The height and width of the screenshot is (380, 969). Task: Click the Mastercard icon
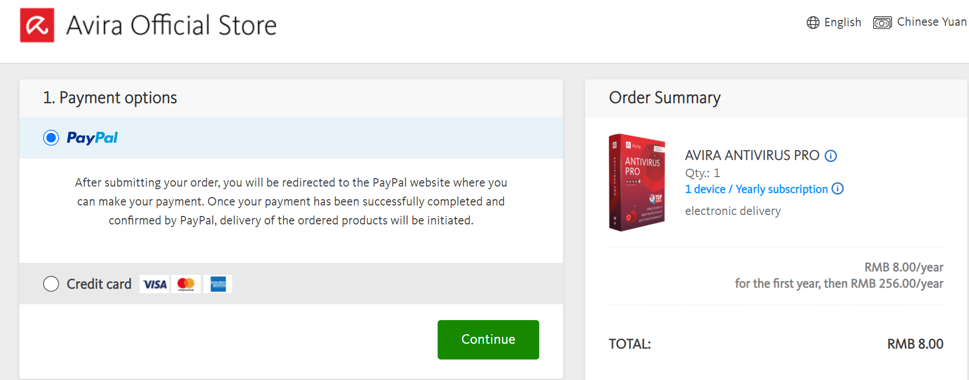pyautogui.click(x=186, y=284)
